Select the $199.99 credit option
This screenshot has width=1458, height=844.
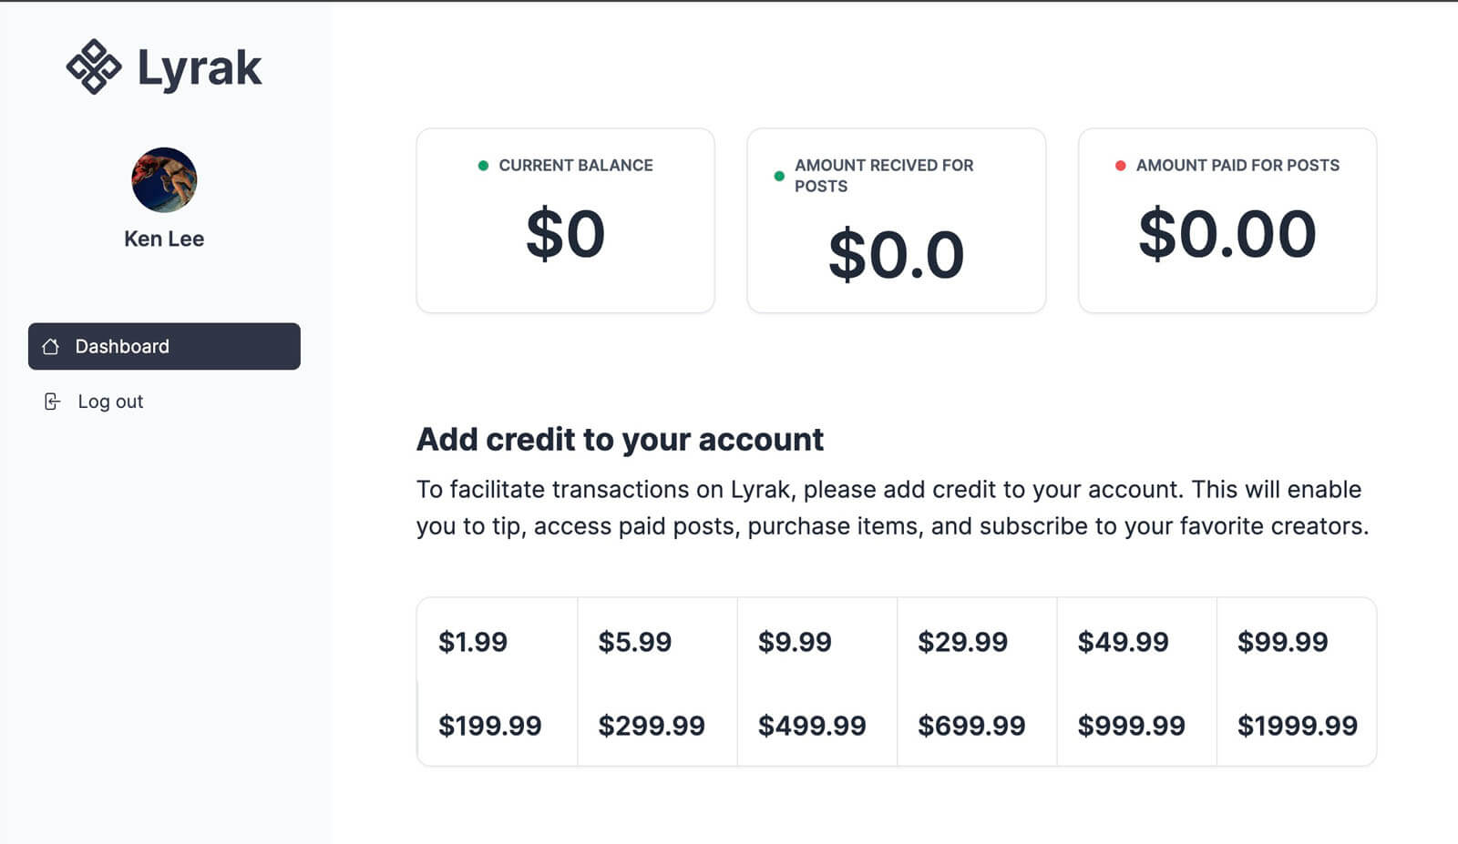(x=490, y=726)
